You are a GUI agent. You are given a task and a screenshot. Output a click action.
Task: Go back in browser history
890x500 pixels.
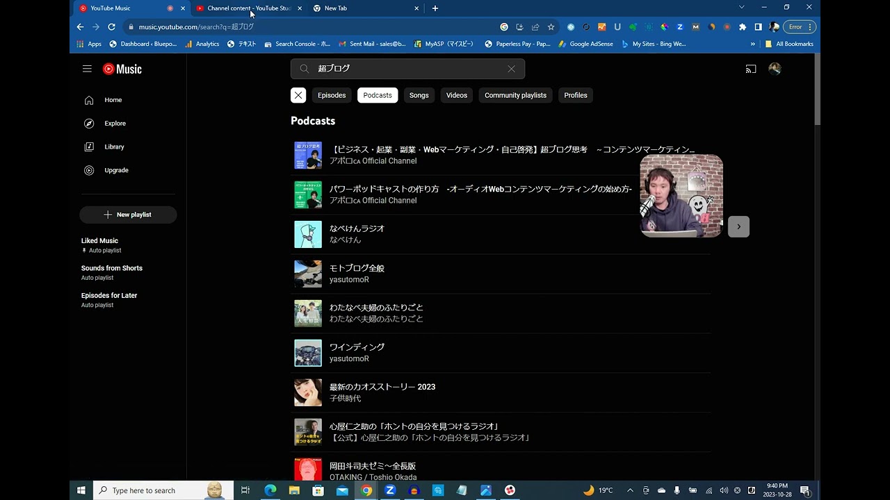(80, 27)
